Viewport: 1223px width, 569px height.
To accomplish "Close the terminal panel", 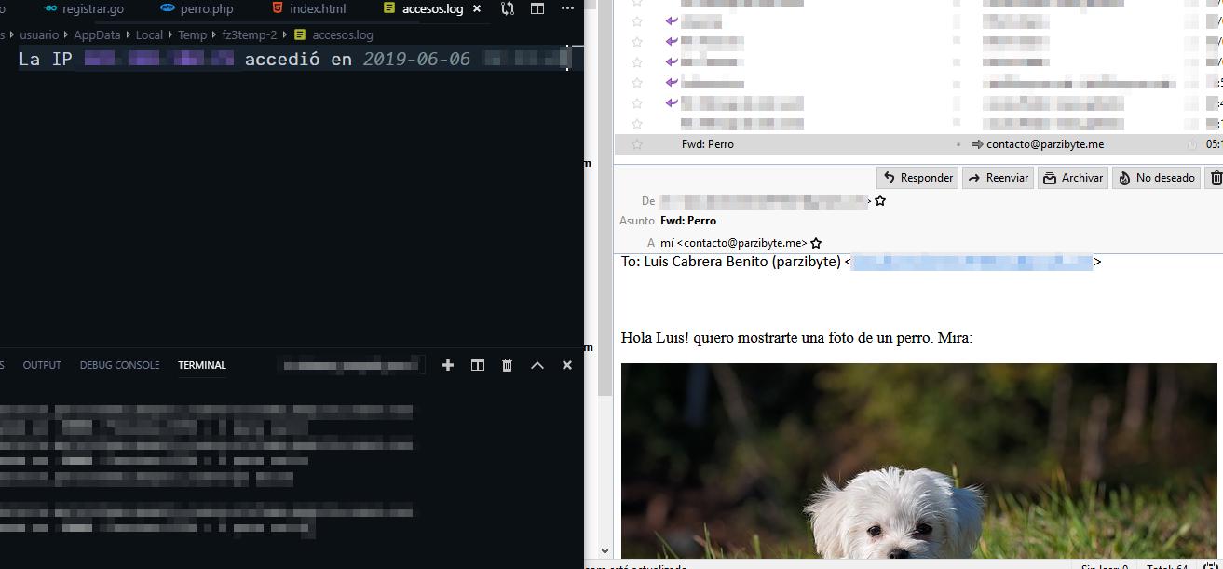I will coord(567,365).
